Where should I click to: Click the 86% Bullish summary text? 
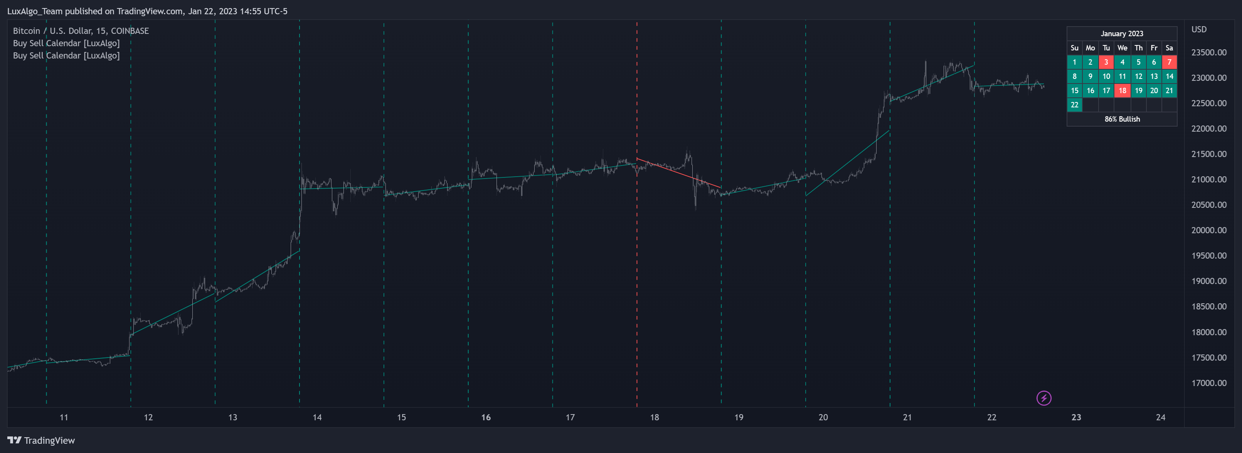pyautogui.click(x=1122, y=119)
